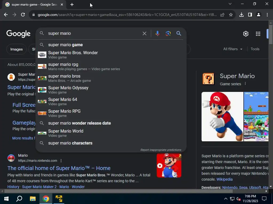Open 'The official home of Super Mario' result
273x204 pixels.
pyautogui.click(x=59, y=168)
